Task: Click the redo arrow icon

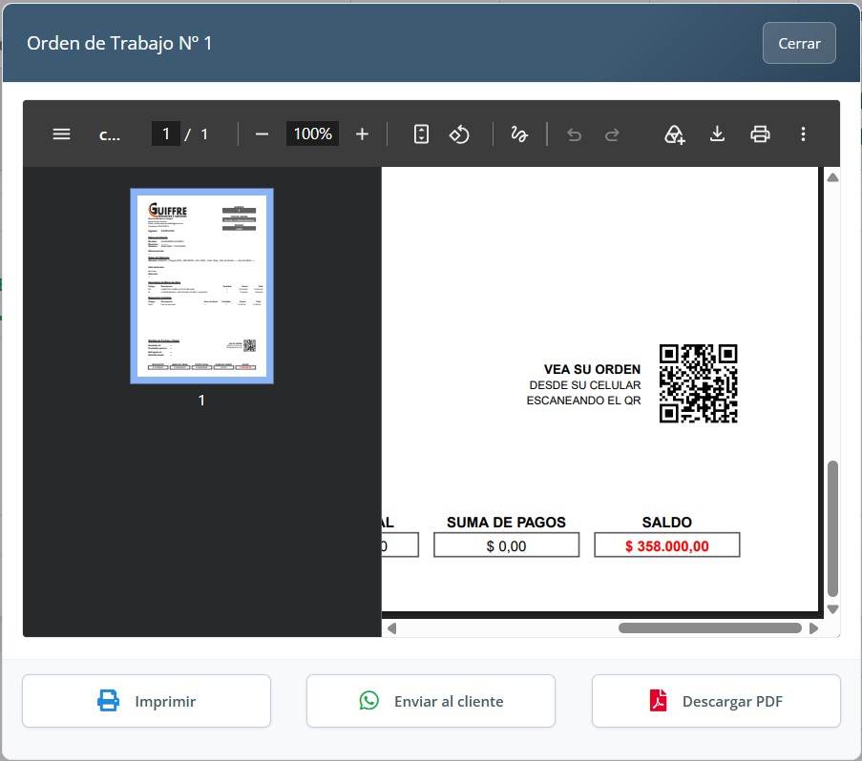Action: pos(612,134)
